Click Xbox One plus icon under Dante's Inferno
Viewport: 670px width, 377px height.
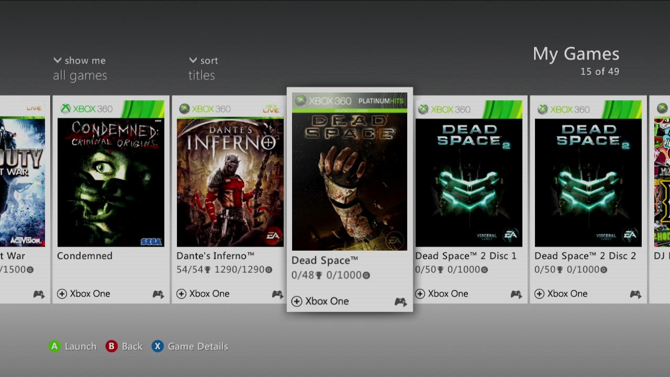coord(181,294)
